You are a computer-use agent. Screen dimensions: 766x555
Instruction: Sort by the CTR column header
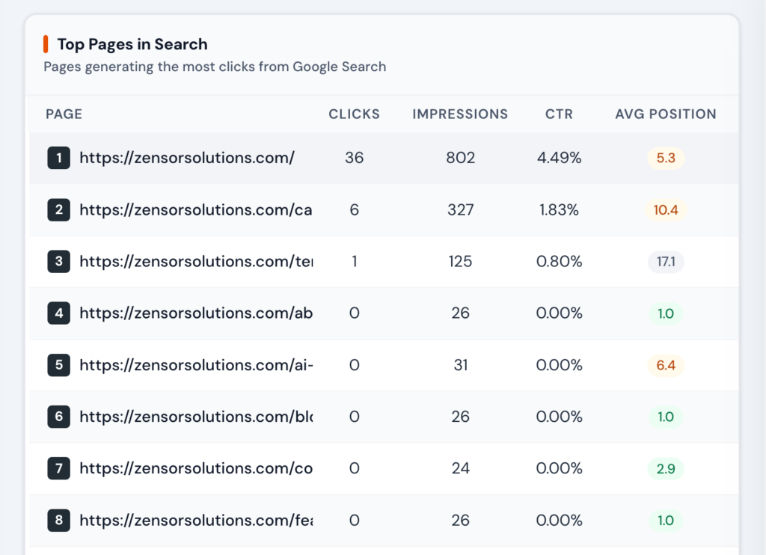559,114
